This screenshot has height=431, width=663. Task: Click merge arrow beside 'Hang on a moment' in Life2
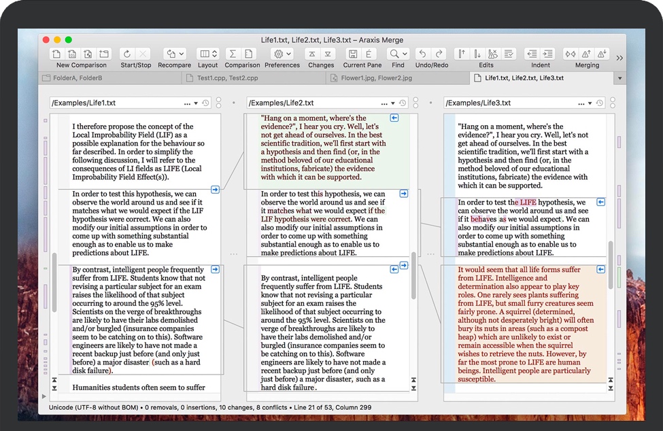coord(394,118)
